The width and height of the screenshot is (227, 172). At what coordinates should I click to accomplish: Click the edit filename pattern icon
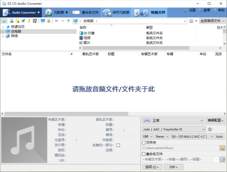[222, 160]
